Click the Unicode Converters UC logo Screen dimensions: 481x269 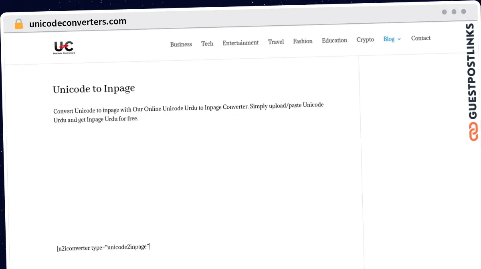pyautogui.click(x=64, y=47)
